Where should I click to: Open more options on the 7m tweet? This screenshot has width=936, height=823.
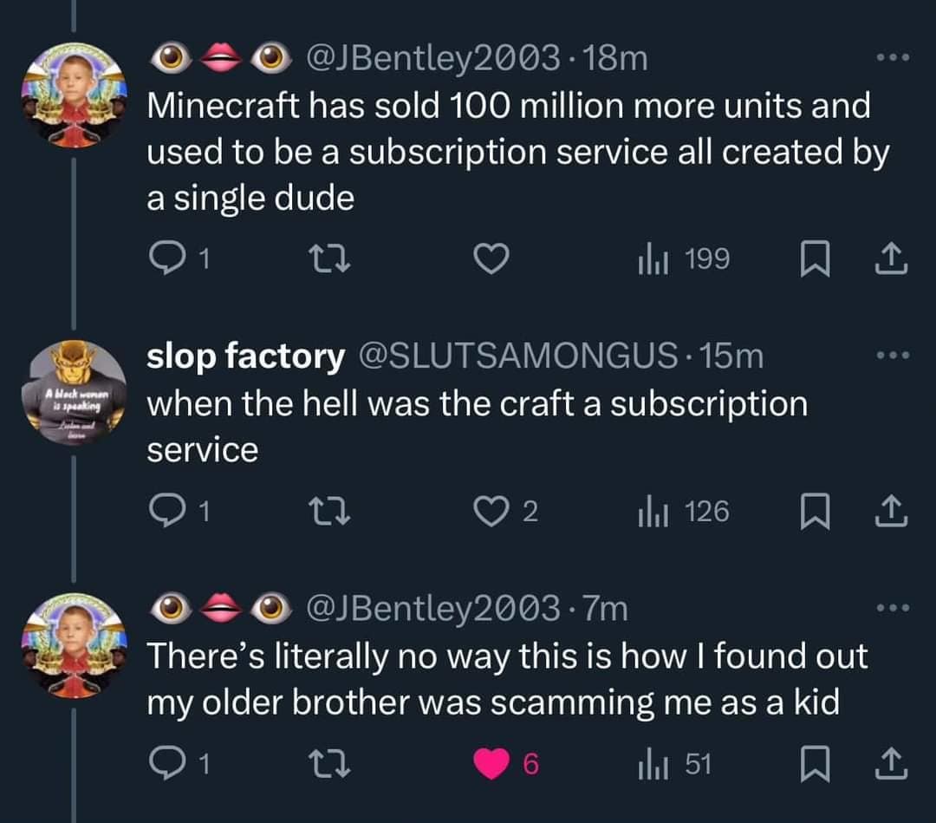[x=892, y=610]
